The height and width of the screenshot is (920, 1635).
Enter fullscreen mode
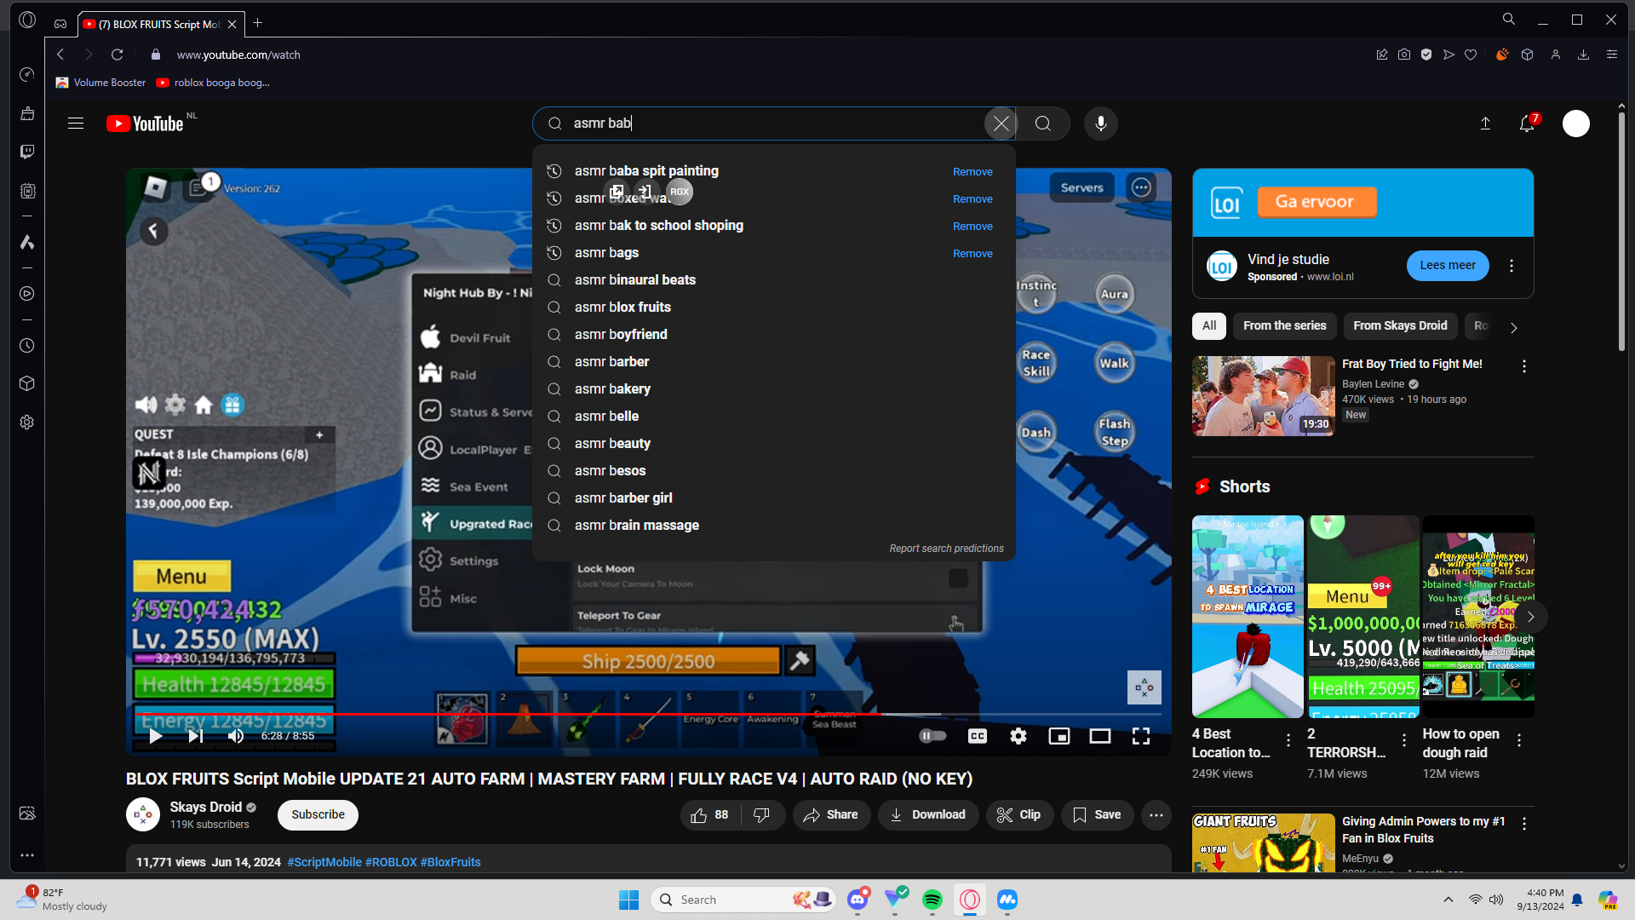(1141, 736)
